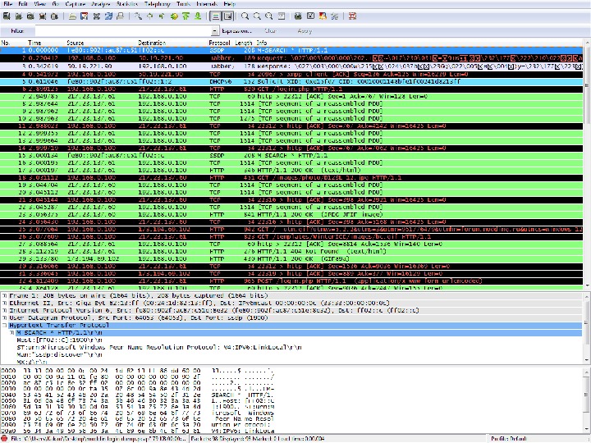591x443 pixels.
Task: Expand the User Datagram Protocol node
Action: pos(4,316)
